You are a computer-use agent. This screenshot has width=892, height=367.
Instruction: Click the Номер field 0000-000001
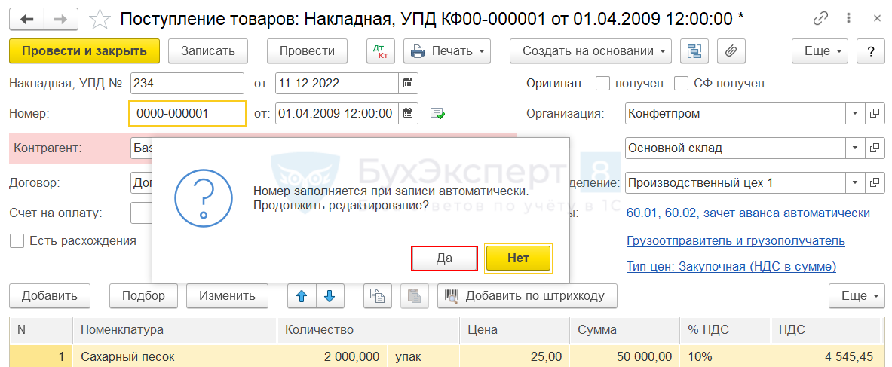tap(188, 113)
